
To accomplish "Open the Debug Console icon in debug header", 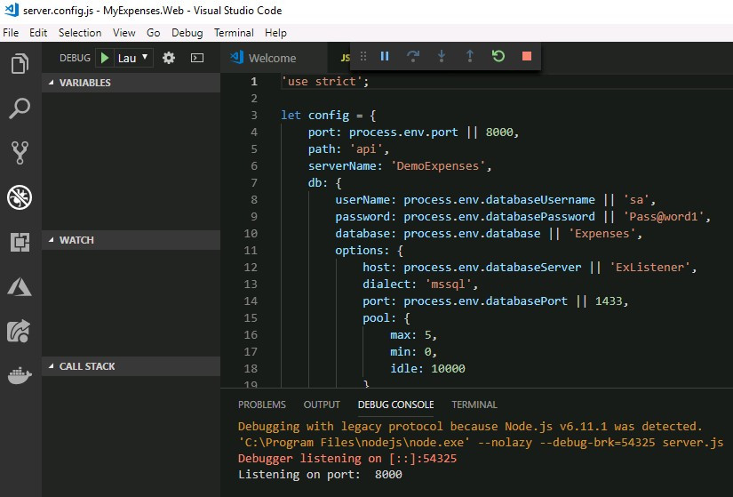I will tap(197, 58).
